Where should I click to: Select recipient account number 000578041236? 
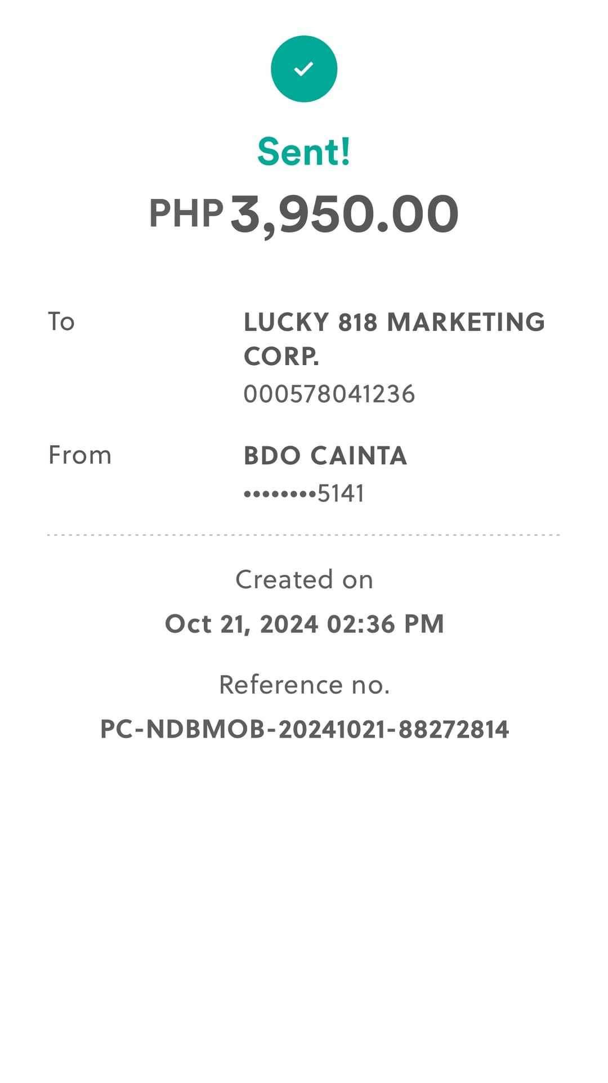329,394
